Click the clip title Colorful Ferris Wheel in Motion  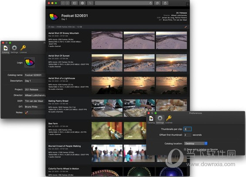[x=64, y=169]
